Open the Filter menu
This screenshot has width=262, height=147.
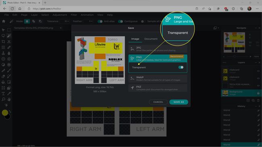click(74, 15)
